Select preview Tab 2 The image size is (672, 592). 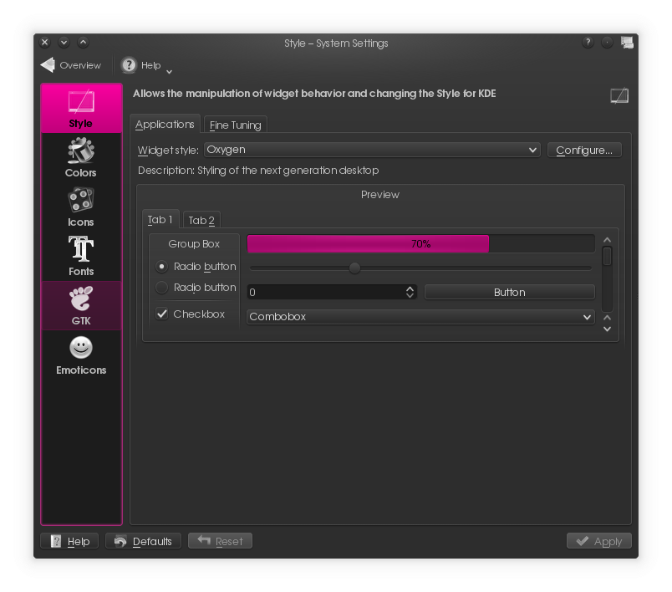[x=201, y=221]
